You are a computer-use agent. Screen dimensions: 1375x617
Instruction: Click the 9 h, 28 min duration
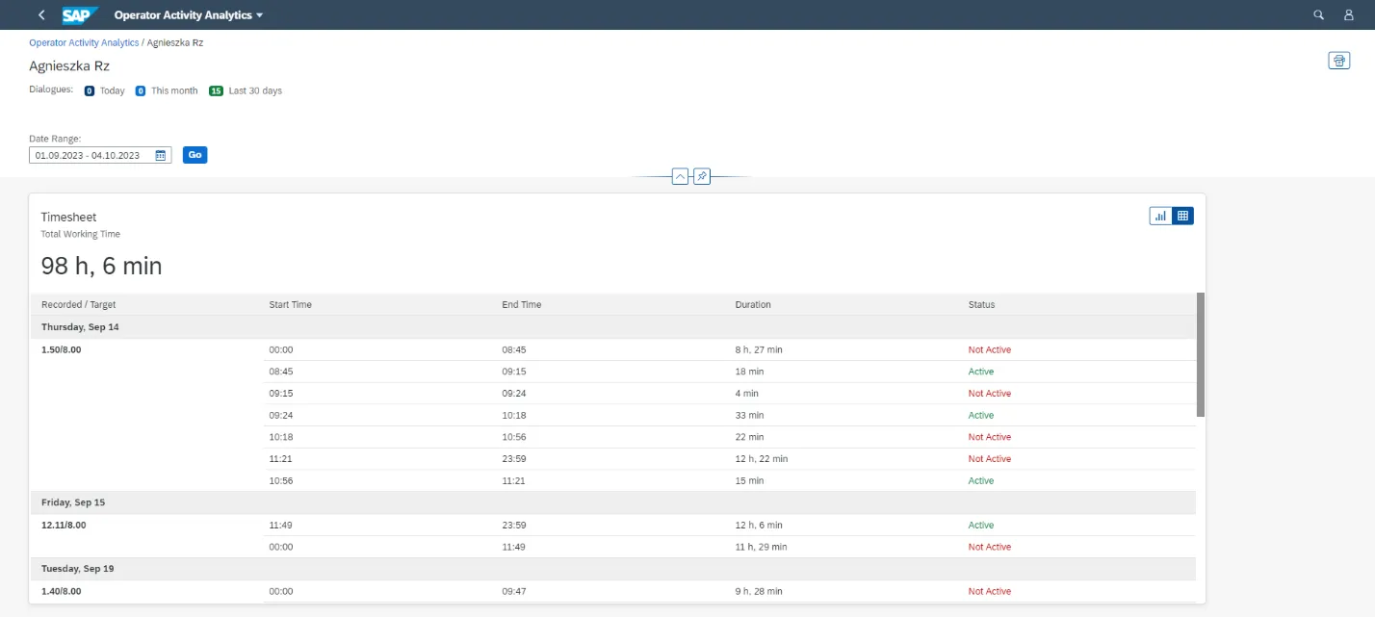[759, 591]
